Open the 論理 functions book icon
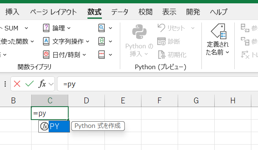258x150 pixels. pos(46,28)
